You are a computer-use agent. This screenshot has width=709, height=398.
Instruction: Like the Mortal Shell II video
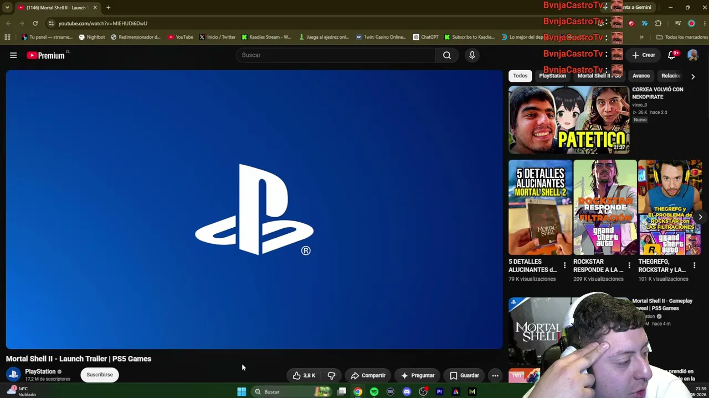304,375
